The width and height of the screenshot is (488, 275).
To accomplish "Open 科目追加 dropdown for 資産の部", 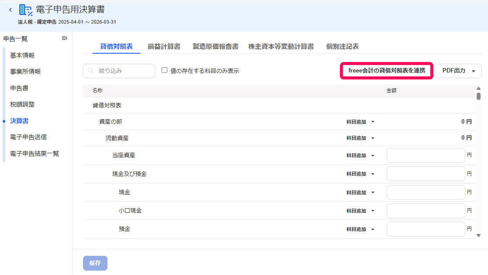I will pyautogui.click(x=360, y=122).
